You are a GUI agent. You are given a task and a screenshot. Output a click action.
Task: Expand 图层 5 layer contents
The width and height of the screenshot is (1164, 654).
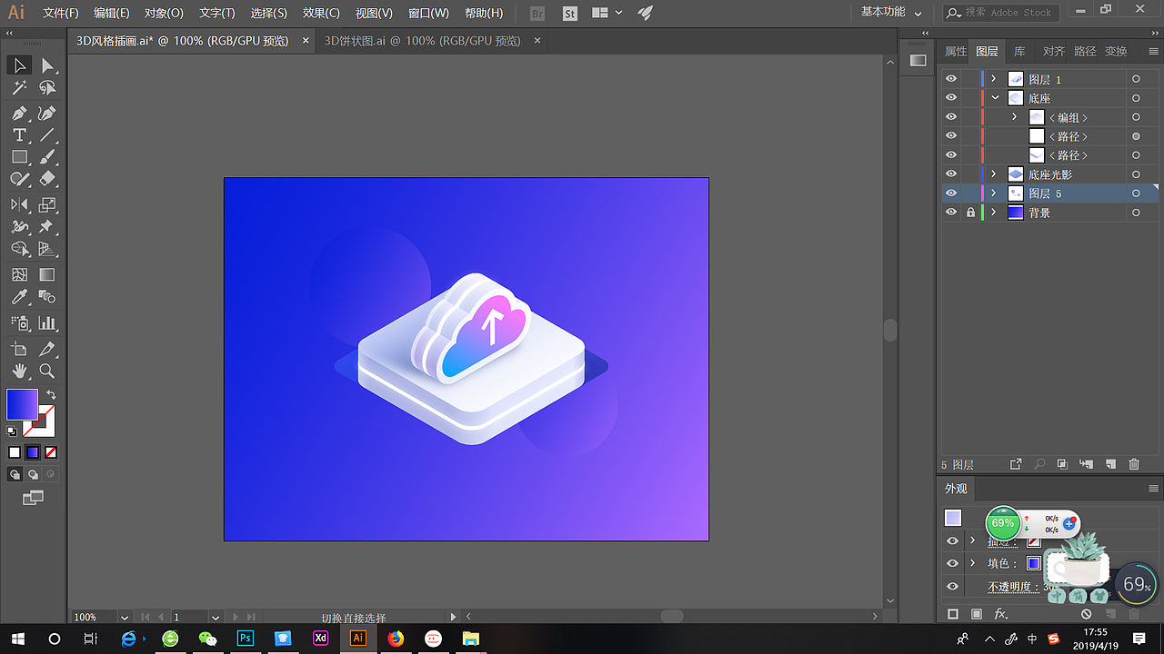pyautogui.click(x=994, y=193)
